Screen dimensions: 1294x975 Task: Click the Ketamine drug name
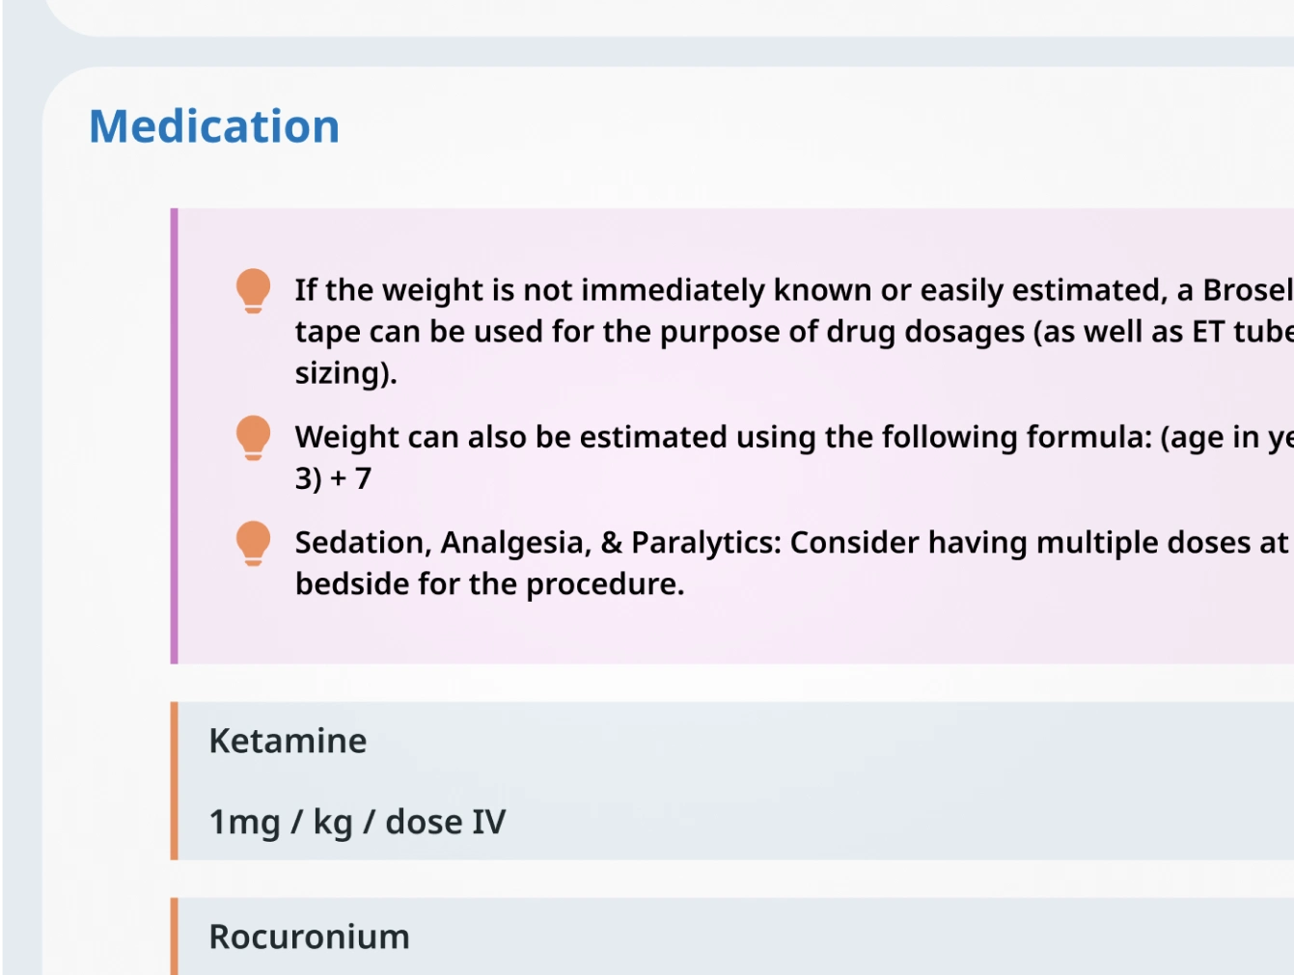tap(288, 741)
